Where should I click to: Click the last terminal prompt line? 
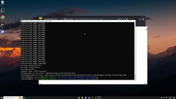(x=59, y=79)
